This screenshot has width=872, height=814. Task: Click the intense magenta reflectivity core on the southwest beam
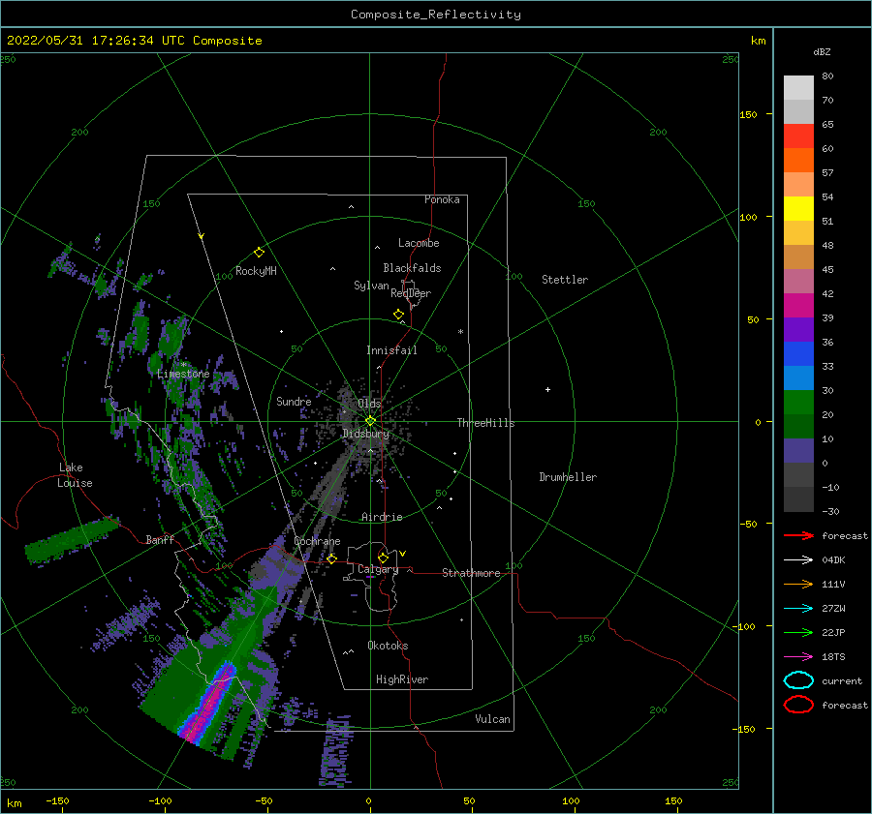[210, 703]
